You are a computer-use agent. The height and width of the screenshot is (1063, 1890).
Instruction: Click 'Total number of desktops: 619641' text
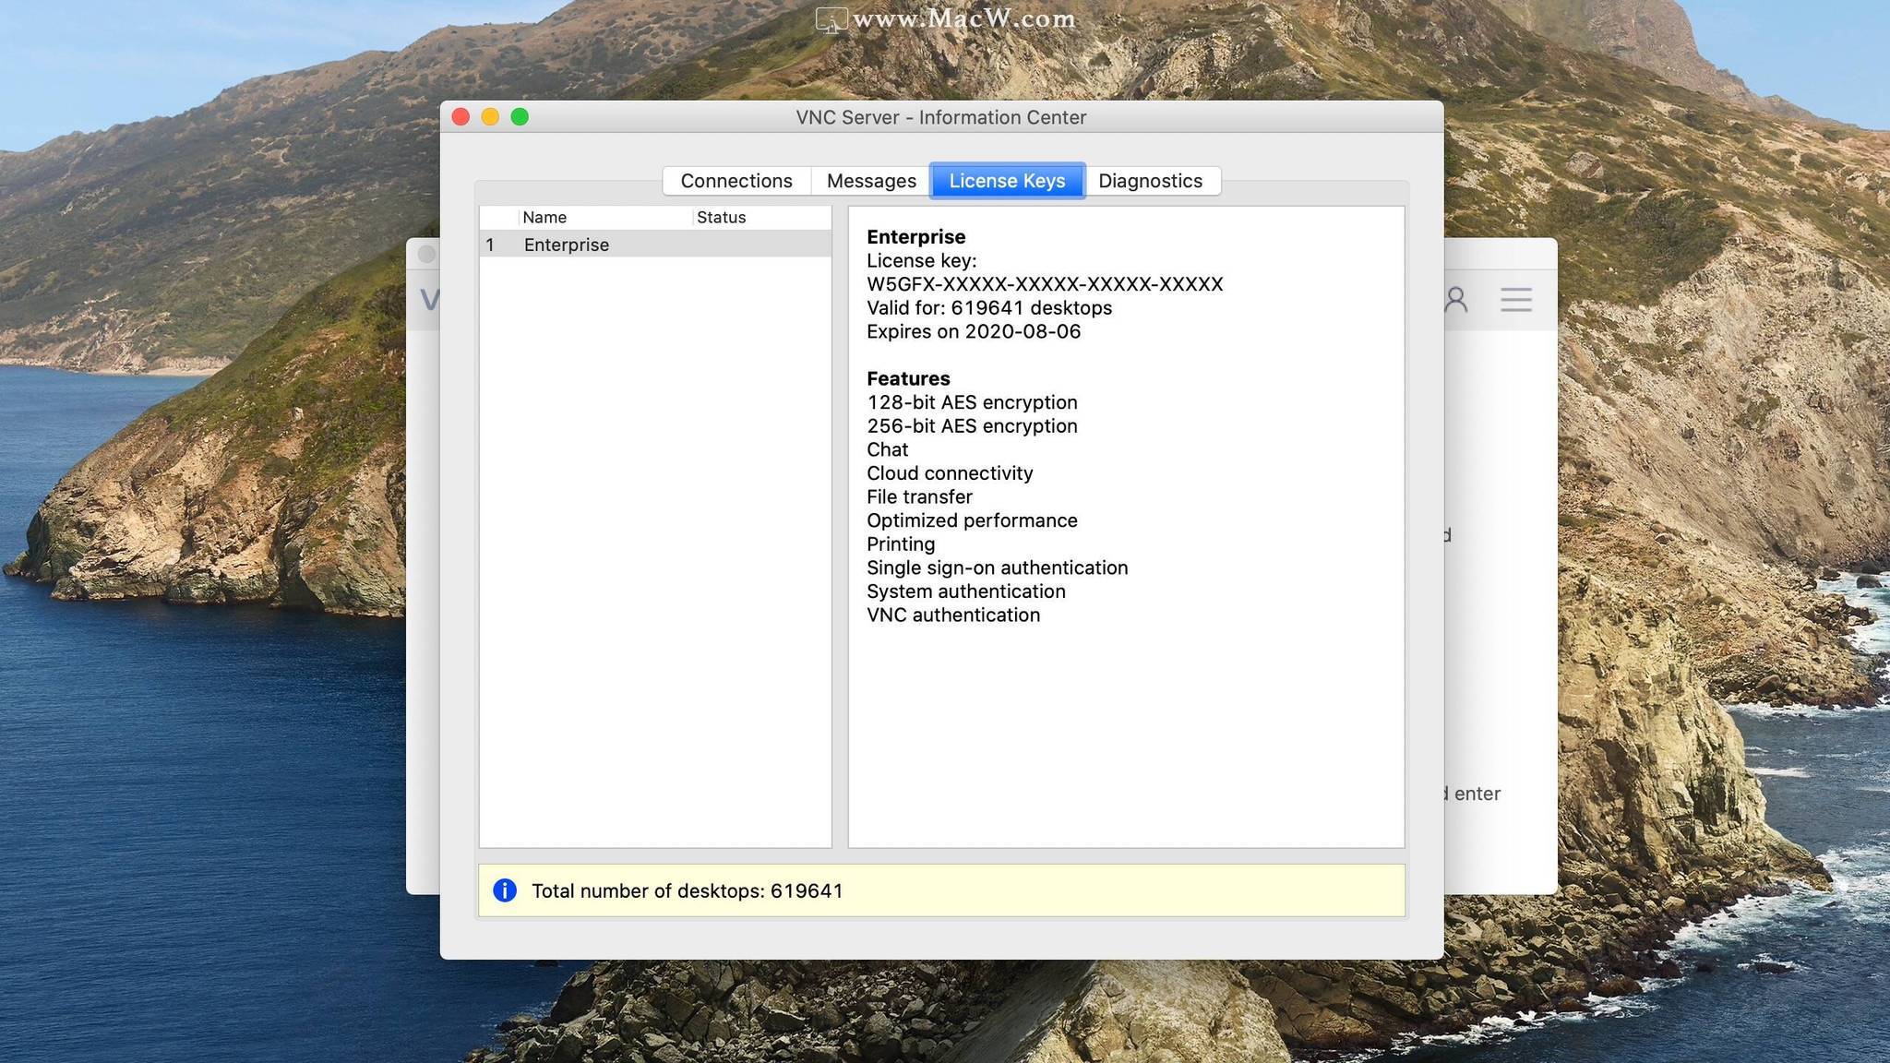[688, 890]
